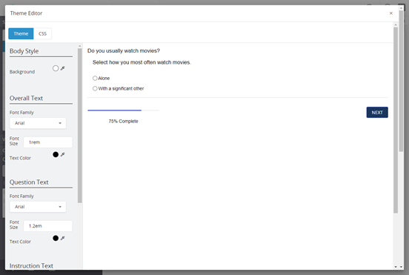Select the Alone radio option
This screenshot has height=275, width=409.
pos(95,79)
